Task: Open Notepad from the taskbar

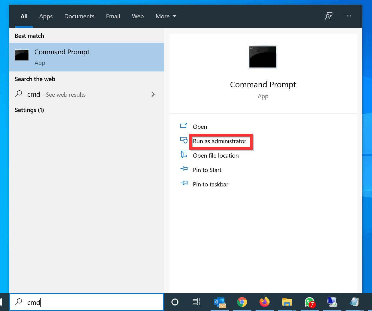Action: [x=355, y=302]
